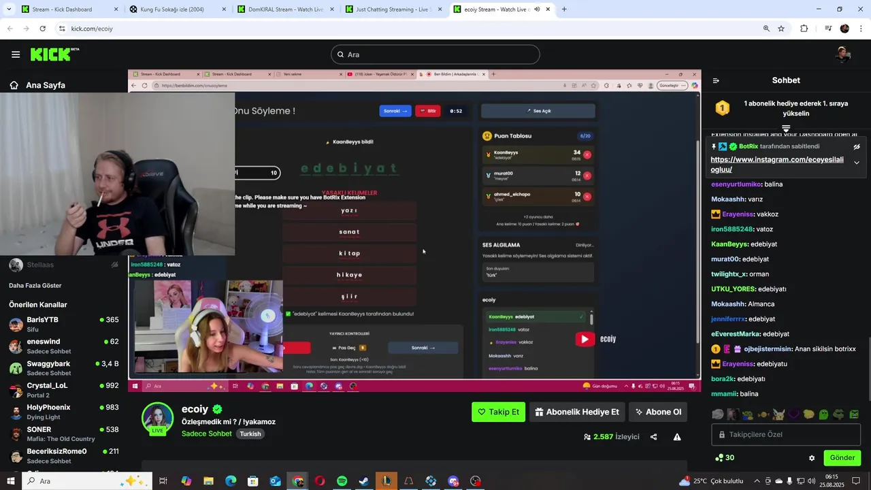This screenshot has width=871, height=490.
Task: Open the Kick hamburger menu
Action: pos(16,54)
